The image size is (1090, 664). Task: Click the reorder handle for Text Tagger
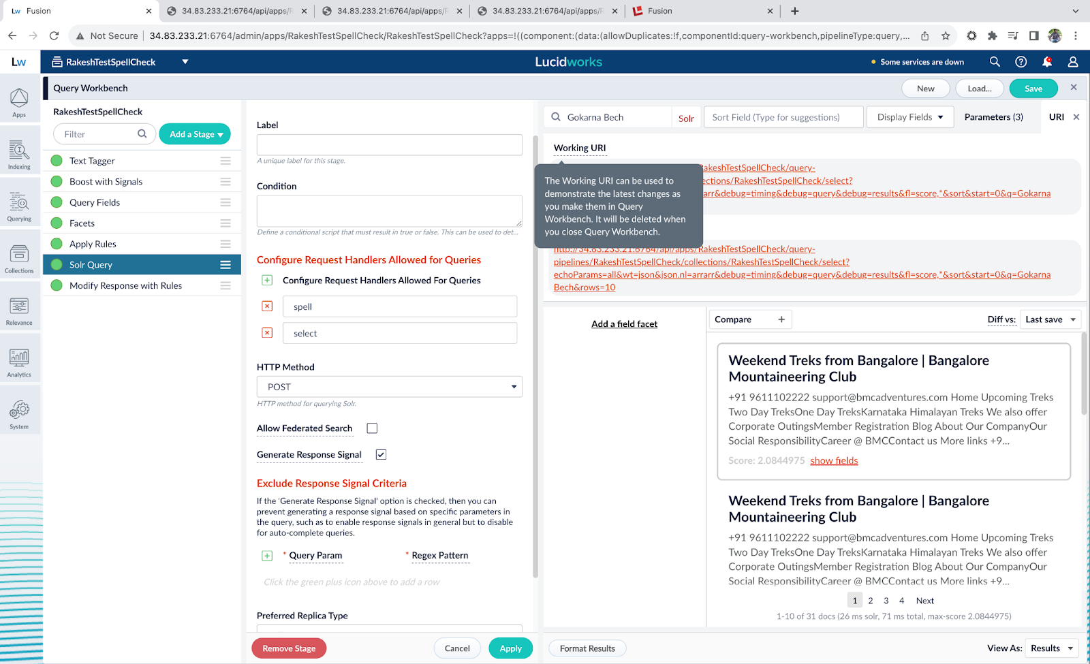coord(225,161)
